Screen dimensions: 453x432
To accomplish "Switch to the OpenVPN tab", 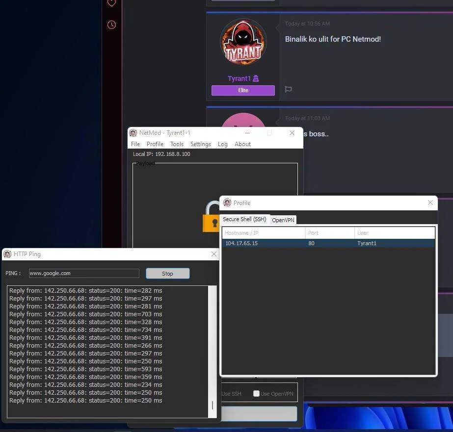I will point(283,220).
